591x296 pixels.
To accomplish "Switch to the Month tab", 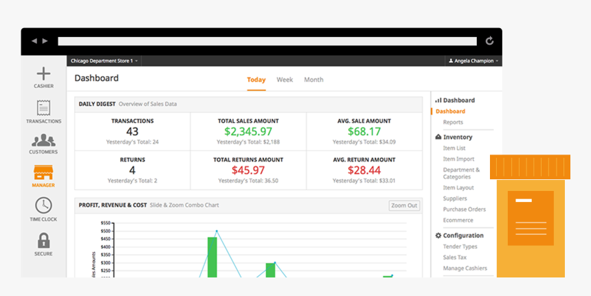I will (x=313, y=80).
